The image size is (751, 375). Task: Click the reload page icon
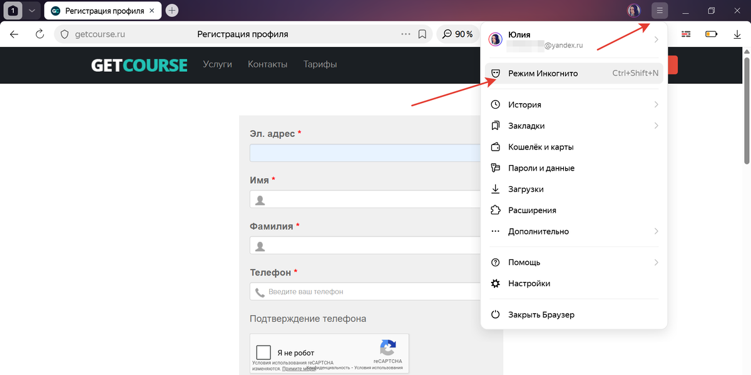[40, 34]
